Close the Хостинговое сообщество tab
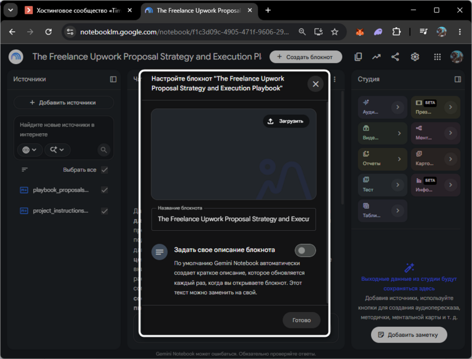Screen dimensions: 472x359 point(130,10)
